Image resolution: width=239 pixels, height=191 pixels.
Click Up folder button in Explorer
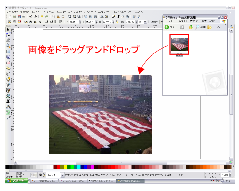191,27
